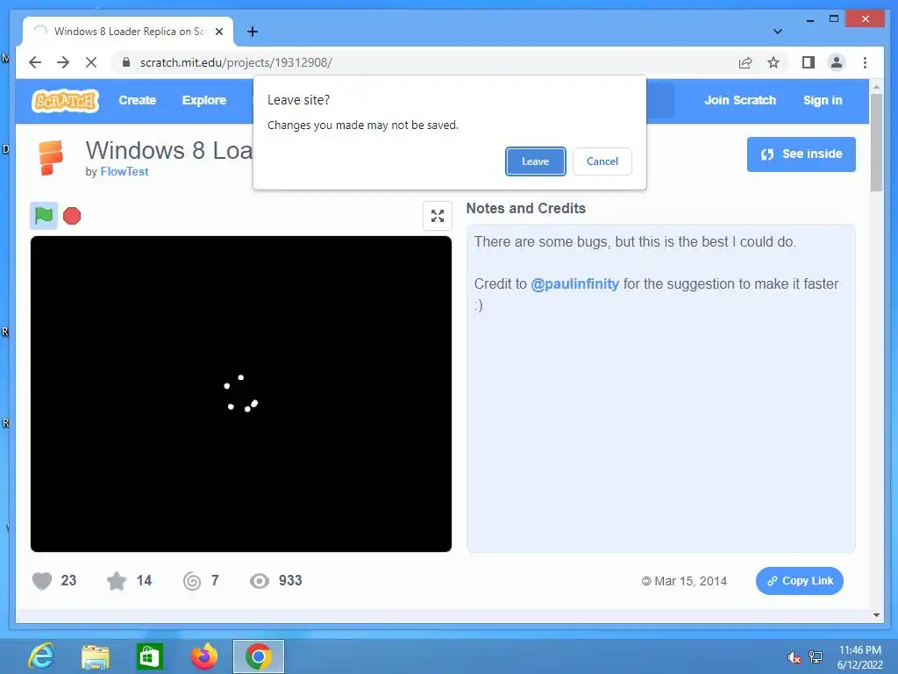View site information via the lock icon
The height and width of the screenshot is (674, 898).
(x=126, y=62)
